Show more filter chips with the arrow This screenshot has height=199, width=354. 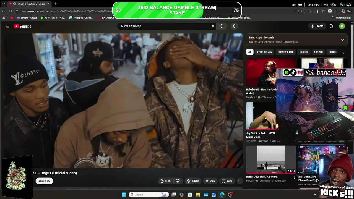343,53
